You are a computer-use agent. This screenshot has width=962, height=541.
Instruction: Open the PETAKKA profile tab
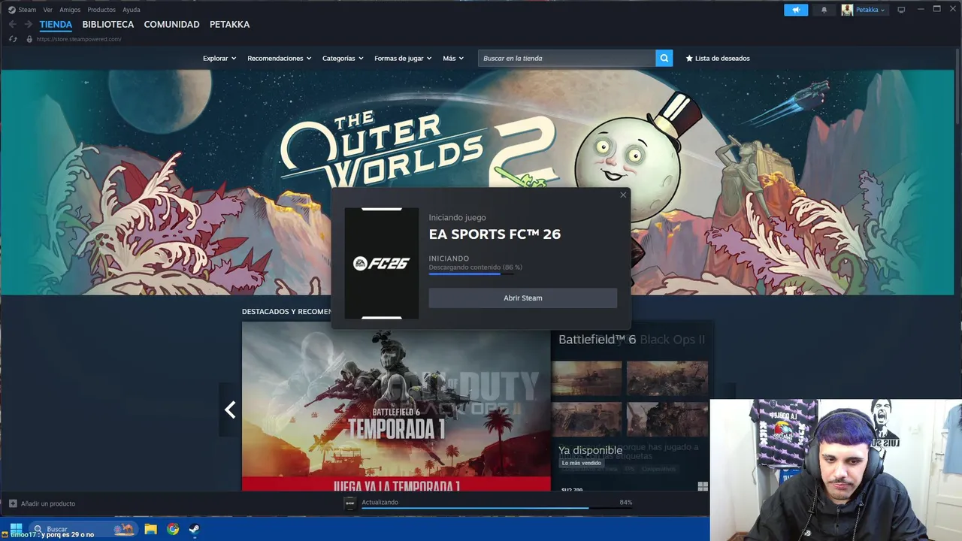(x=229, y=24)
